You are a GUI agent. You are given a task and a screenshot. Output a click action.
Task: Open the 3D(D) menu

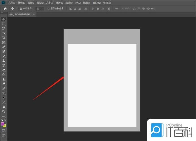point(78,3)
